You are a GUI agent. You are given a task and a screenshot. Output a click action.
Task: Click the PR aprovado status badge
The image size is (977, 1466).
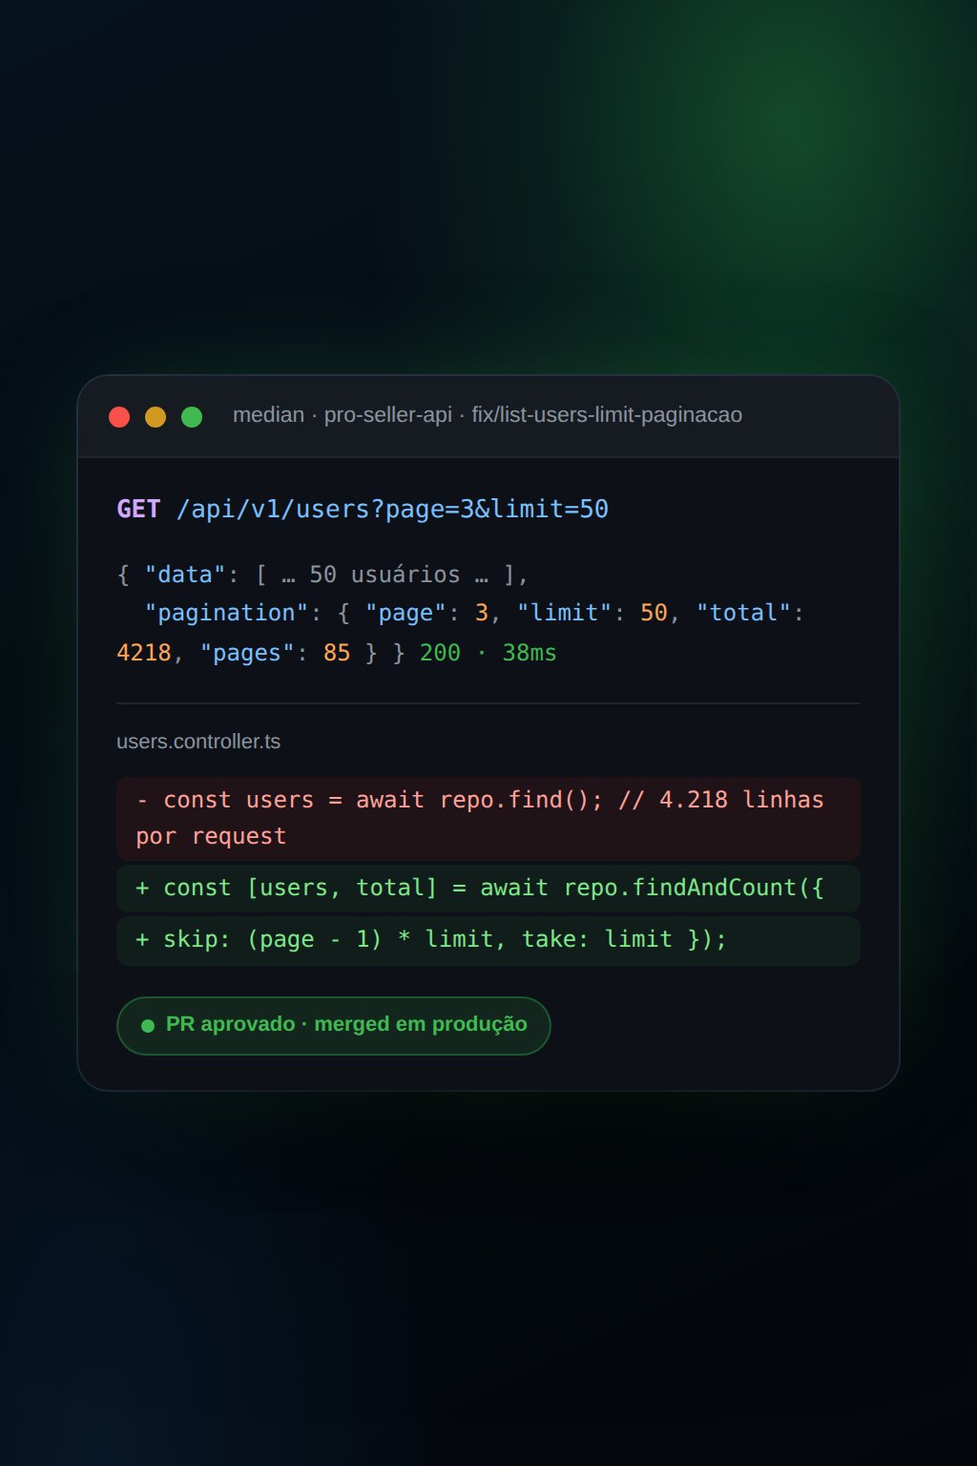tap(334, 1026)
